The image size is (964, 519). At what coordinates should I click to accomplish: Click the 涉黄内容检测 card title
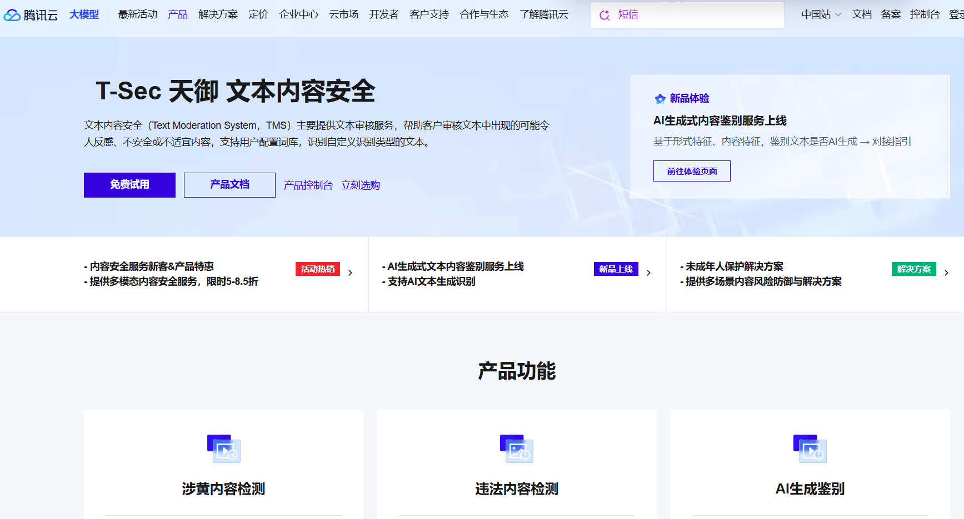coord(224,488)
